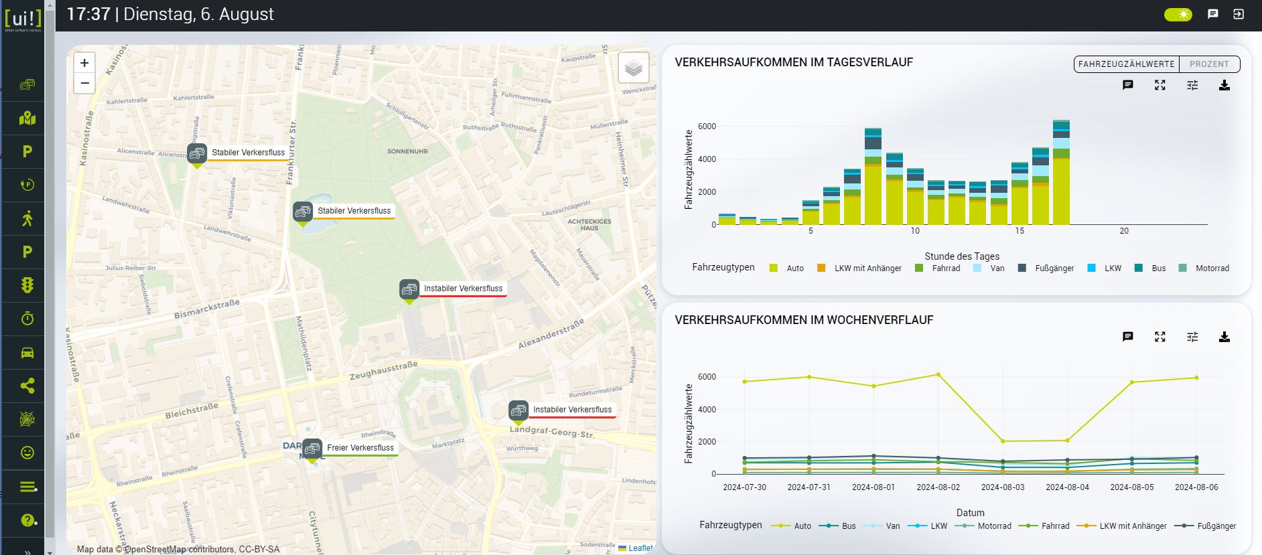Expand Wochenverlauf chart to fullscreen
The width and height of the screenshot is (1262, 555).
coord(1160,337)
